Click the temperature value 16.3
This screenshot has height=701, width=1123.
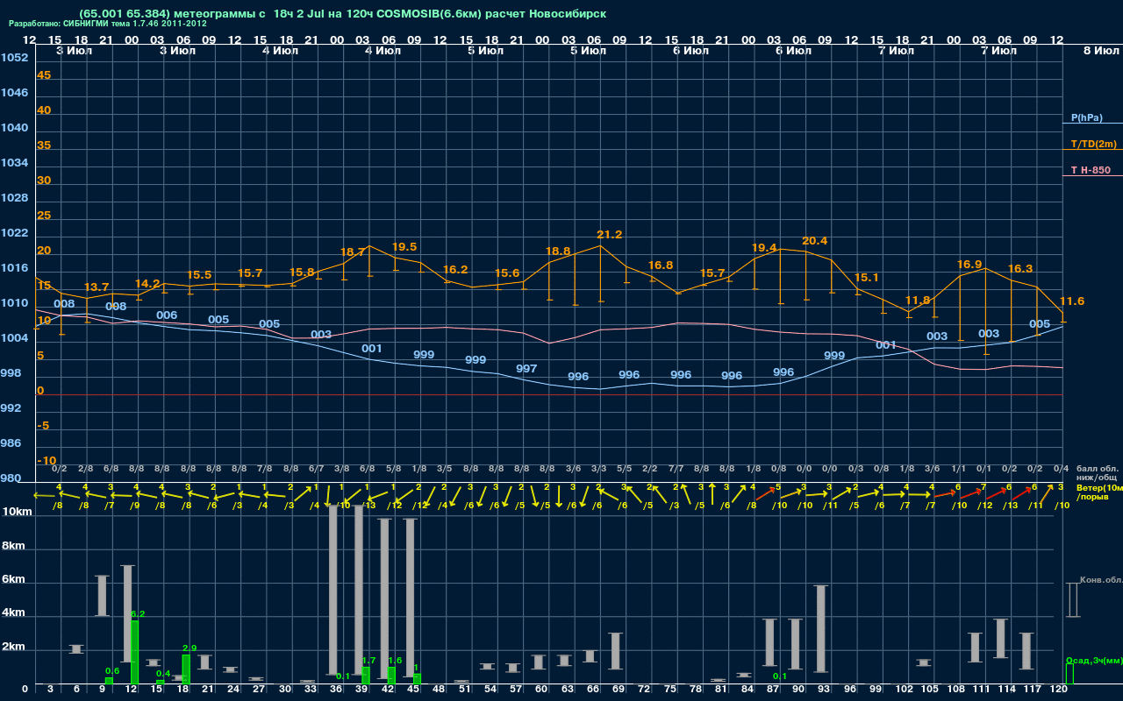pos(1019,268)
